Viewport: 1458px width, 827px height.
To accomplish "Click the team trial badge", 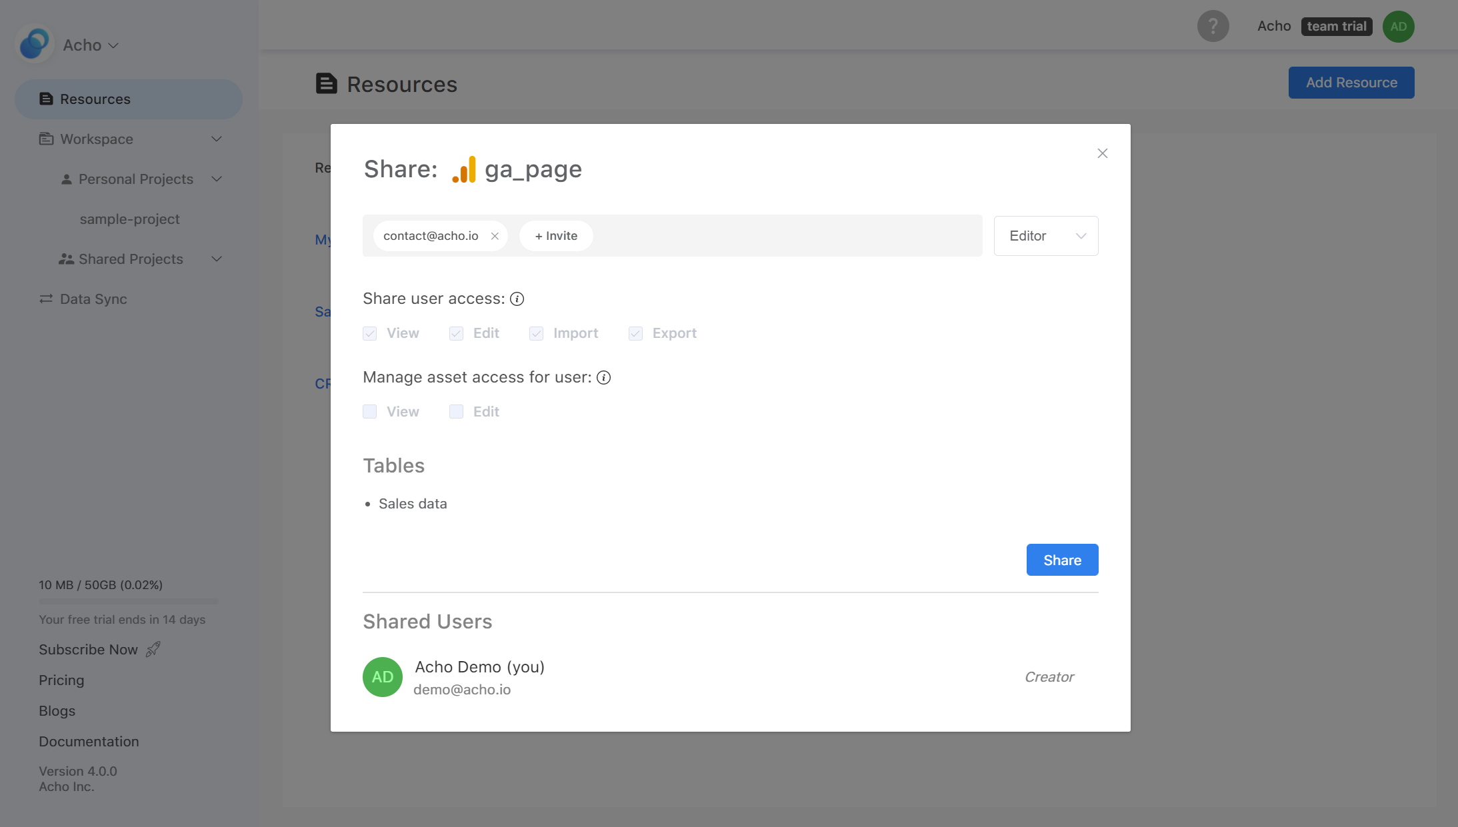I will coord(1336,27).
